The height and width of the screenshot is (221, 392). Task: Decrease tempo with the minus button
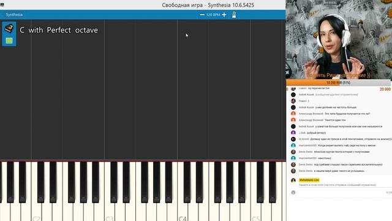[202, 15]
